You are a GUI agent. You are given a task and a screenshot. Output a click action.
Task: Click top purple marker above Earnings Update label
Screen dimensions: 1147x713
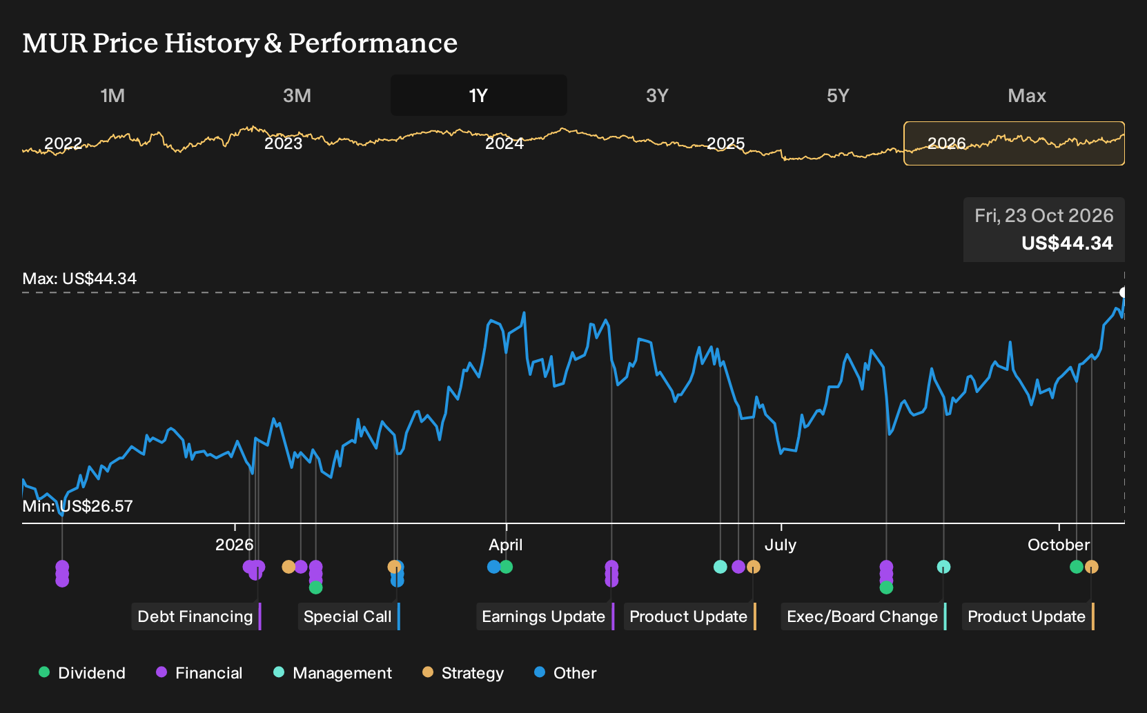pyautogui.click(x=611, y=567)
